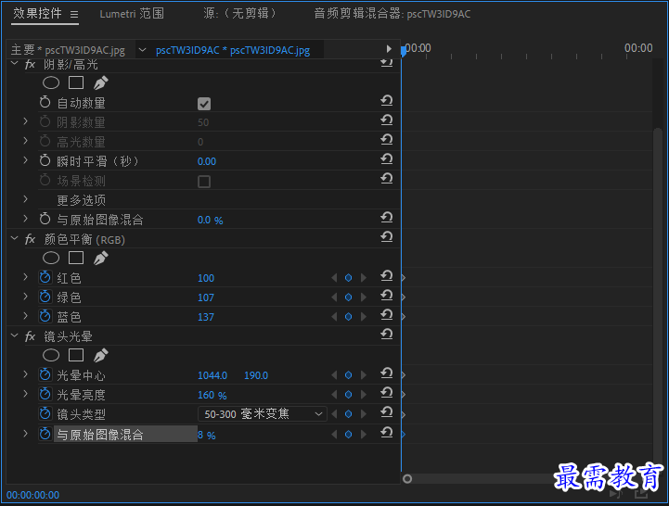Switch to the Lumetri 范围 tab
Screen dimensions: 669x506
(132, 14)
